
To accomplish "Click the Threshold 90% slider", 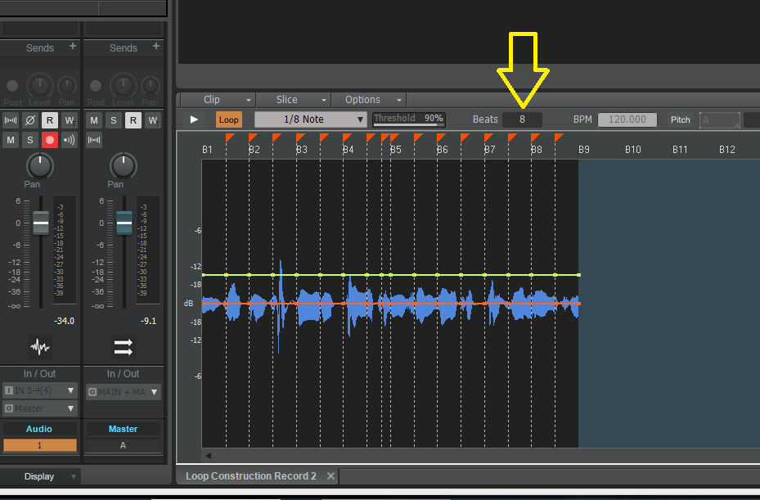I will coord(408,119).
